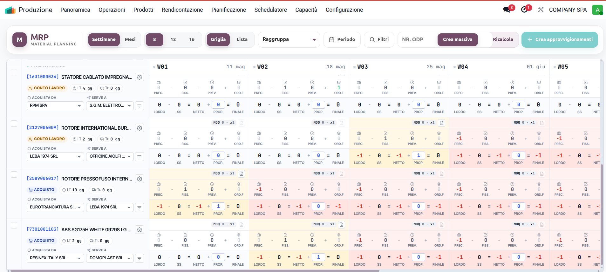The width and height of the screenshot is (606, 272).
Task: Open user avatar menu
Action: pos(597,10)
